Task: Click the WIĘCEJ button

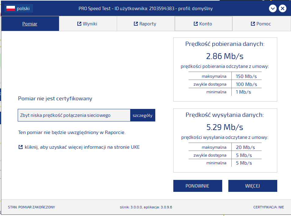Action: pyautogui.click(x=252, y=186)
